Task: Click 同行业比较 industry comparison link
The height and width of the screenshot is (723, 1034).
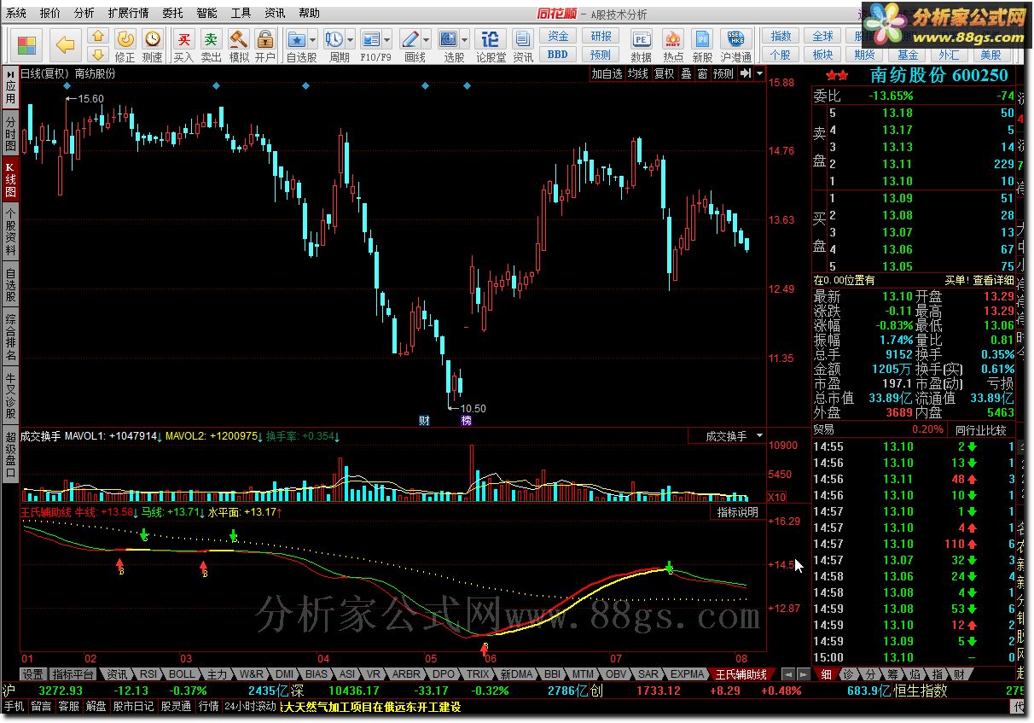Action: tap(980, 429)
